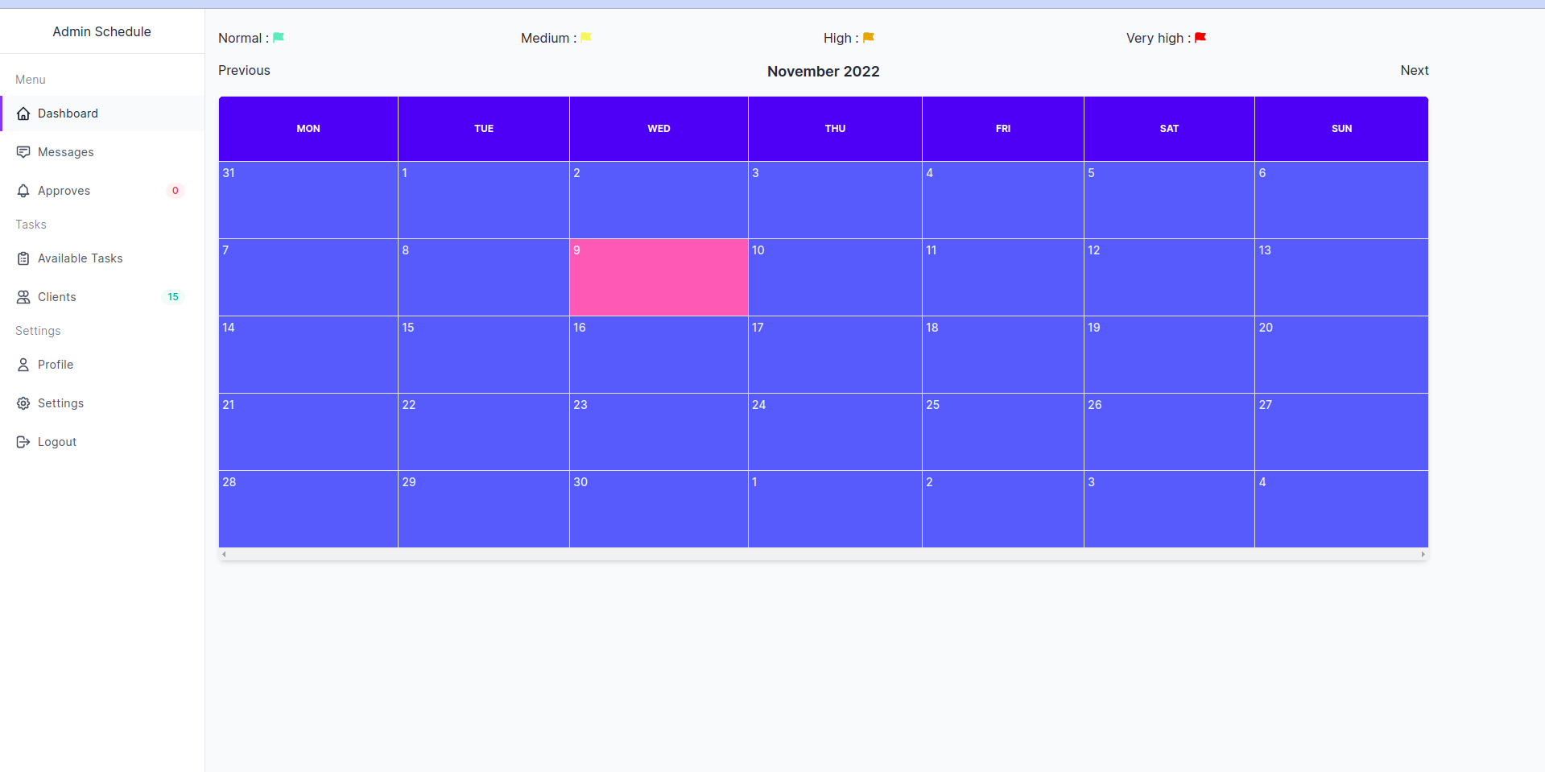This screenshot has height=772, width=1545.
Task: Select day 5 calendar cell
Action: pos(1169,200)
